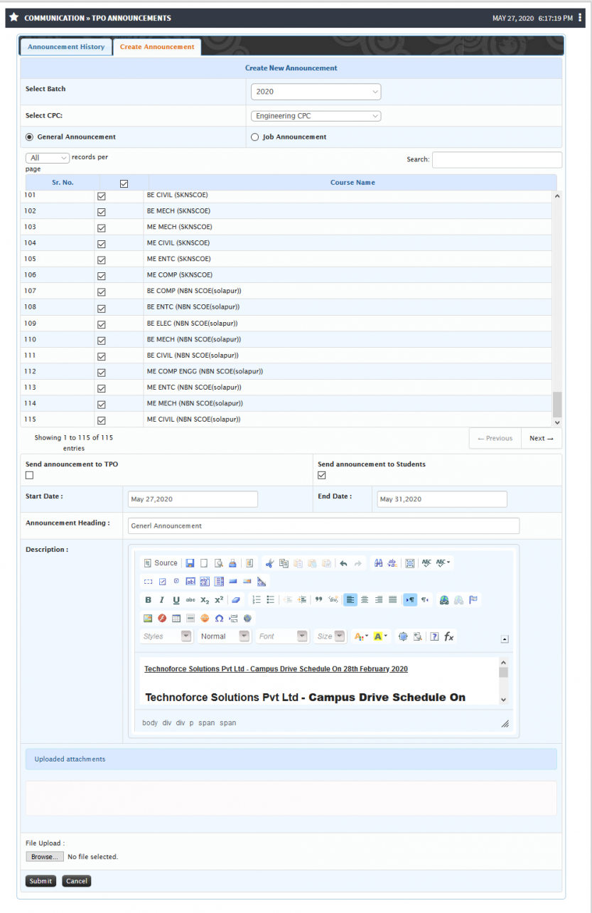
Task: Click the Select All icon
Action: pyautogui.click(x=410, y=563)
